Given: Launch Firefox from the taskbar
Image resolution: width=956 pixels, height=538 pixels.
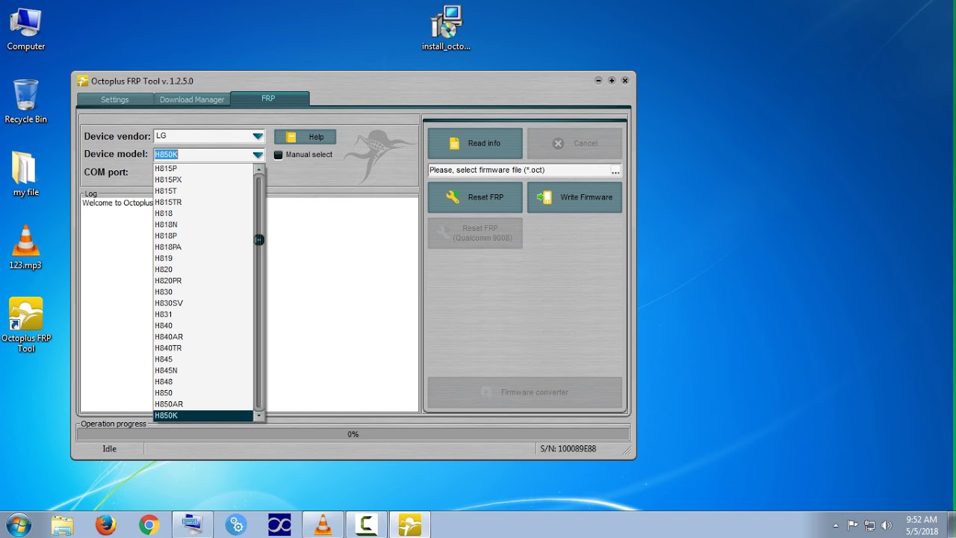Looking at the screenshot, I should pos(106,525).
